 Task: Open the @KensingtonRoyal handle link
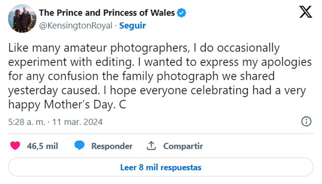76,26
